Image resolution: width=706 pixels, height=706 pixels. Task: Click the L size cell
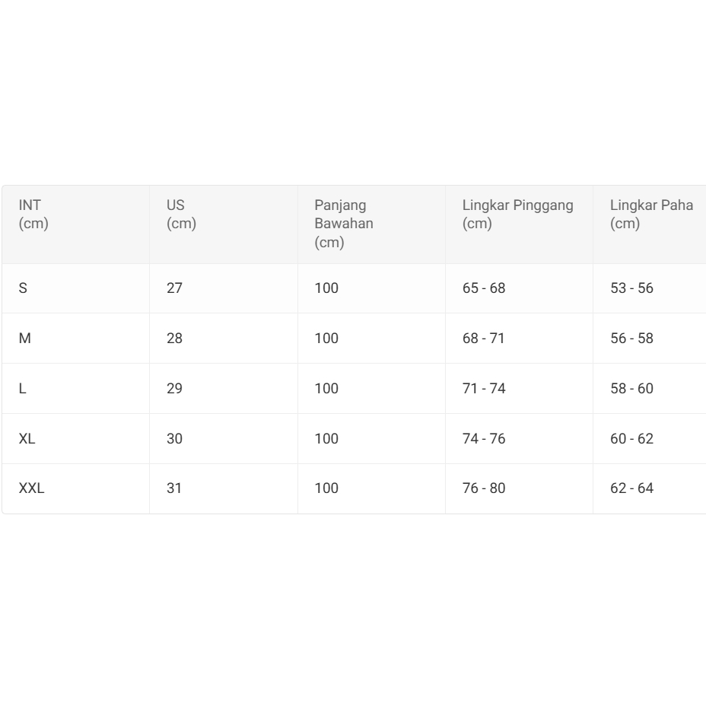(x=23, y=389)
